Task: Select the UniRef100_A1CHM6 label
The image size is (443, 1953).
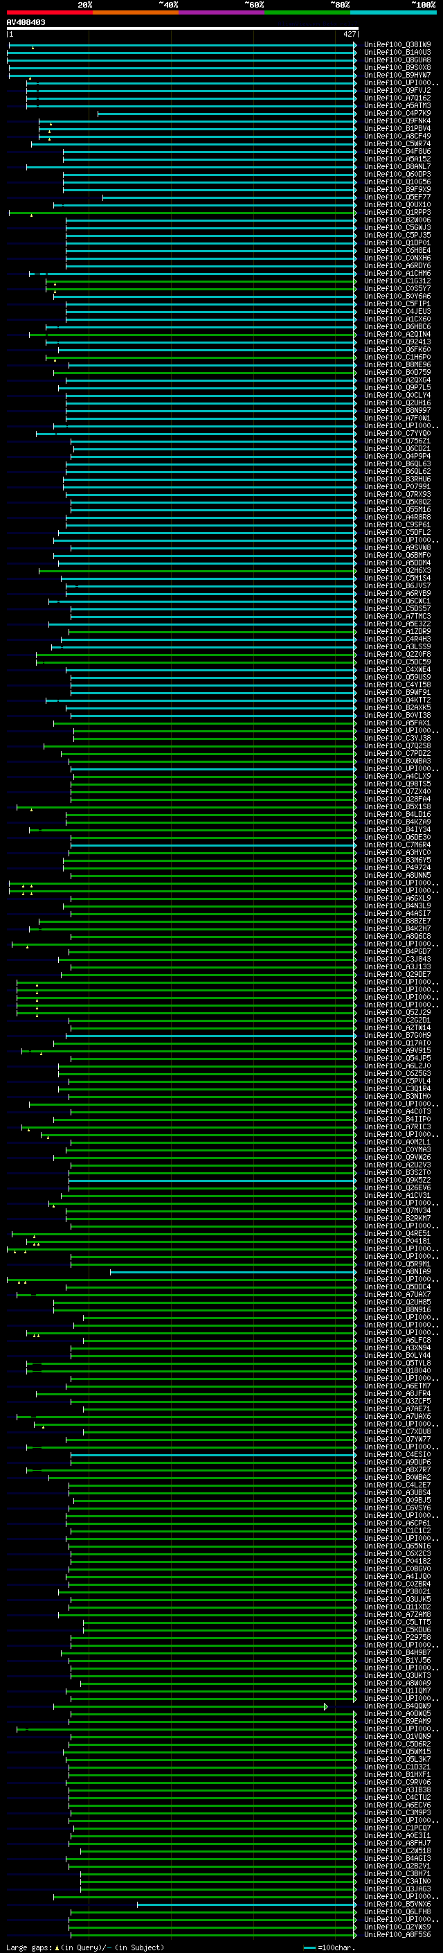Action: (x=397, y=273)
